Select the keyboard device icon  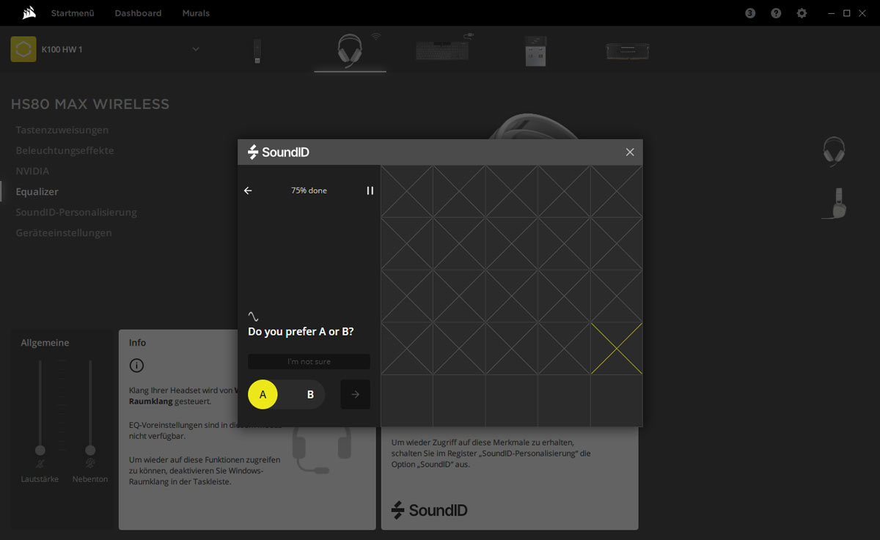coord(442,50)
